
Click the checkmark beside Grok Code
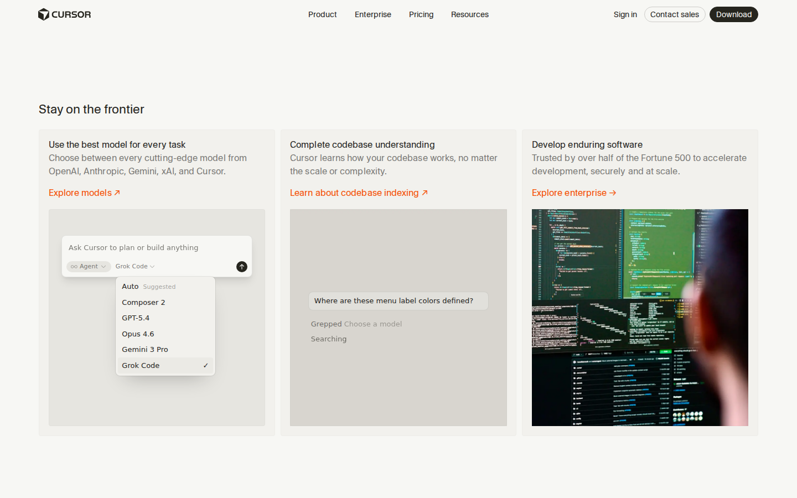click(x=205, y=365)
